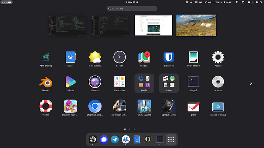This screenshot has width=264, height=148.
Task: Open the yellow P app in dock
Action: tap(148, 140)
